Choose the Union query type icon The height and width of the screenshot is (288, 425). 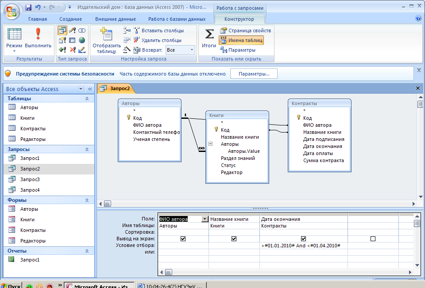[82, 30]
